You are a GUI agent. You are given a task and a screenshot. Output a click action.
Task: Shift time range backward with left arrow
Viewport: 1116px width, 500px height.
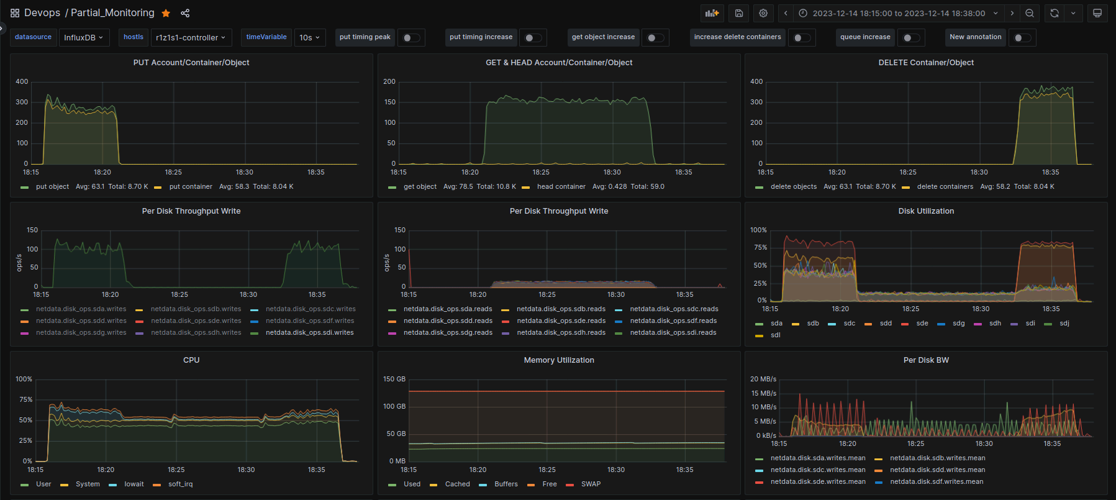(x=786, y=13)
